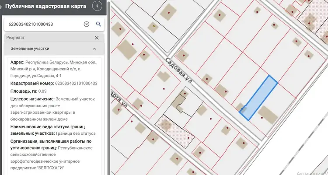
Task: Click the Кадастровый номер value 623683402101000433
Action: (x=76, y=83)
